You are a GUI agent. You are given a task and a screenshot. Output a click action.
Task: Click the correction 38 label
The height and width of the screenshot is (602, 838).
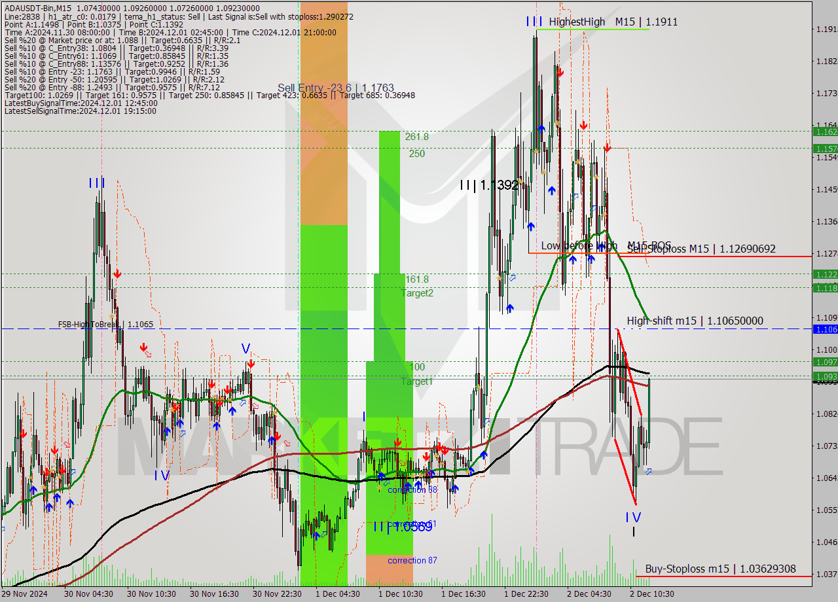[x=412, y=489]
